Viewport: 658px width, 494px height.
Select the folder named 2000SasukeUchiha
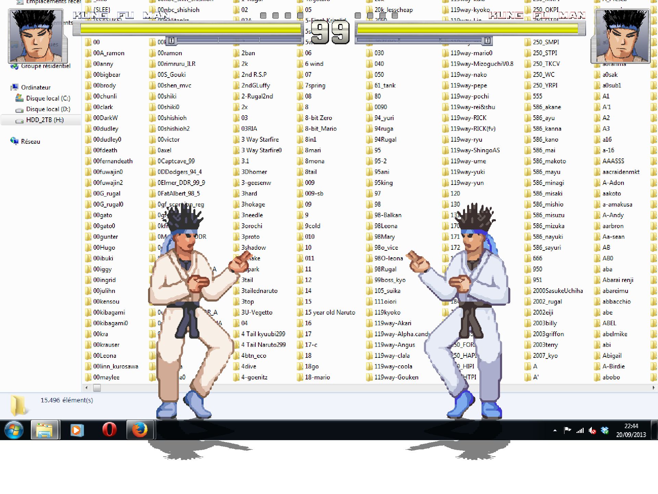pyautogui.click(x=558, y=291)
